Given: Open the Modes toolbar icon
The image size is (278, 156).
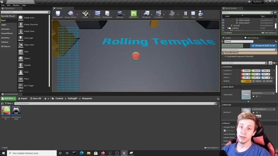Looking at the screenshot, I should [x=85, y=14].
